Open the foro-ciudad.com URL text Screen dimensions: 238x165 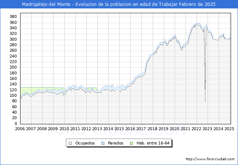210,159
